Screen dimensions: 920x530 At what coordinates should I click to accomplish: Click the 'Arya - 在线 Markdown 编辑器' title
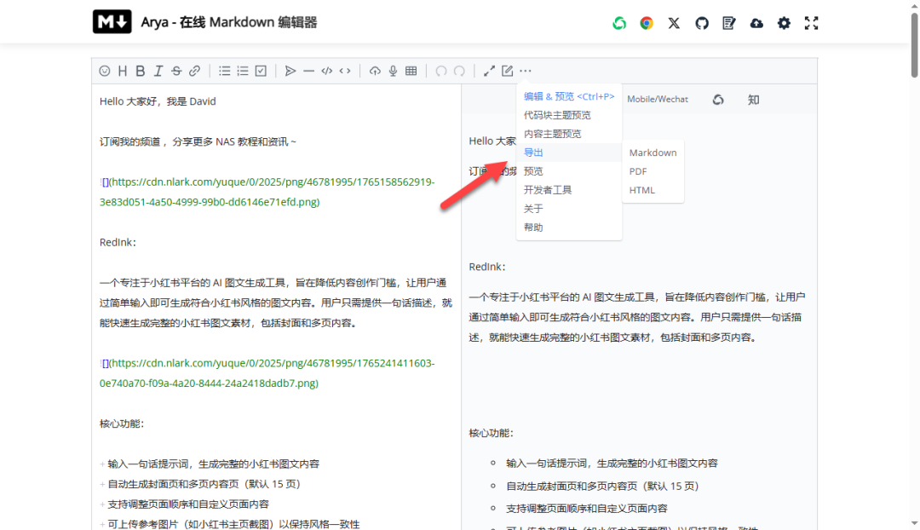click(229, 22)
